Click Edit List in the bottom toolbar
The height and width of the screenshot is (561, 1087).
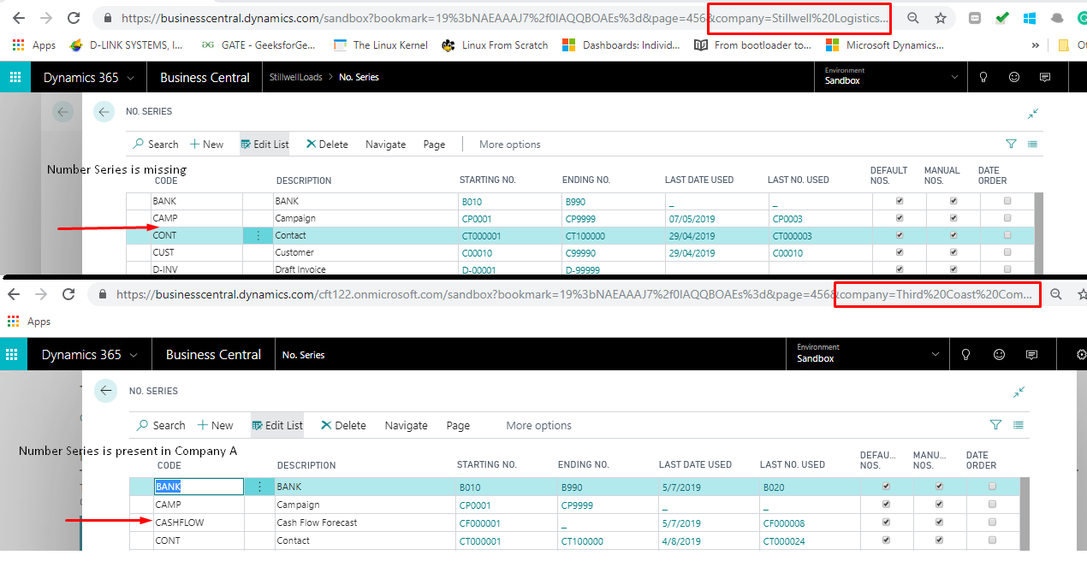(x=277, y=425)
